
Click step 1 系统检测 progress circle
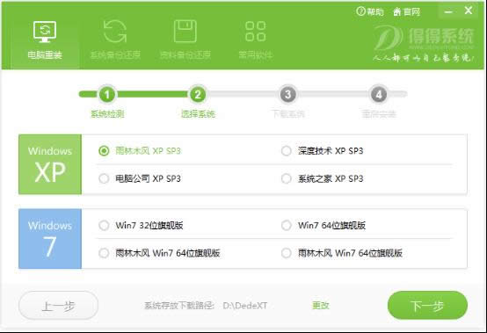pyautogui.click(x=107, y=94)
